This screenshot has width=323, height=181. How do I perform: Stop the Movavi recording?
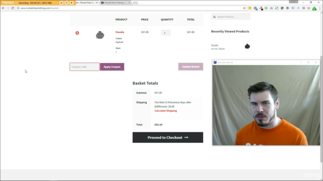click(x=72, y=3)
